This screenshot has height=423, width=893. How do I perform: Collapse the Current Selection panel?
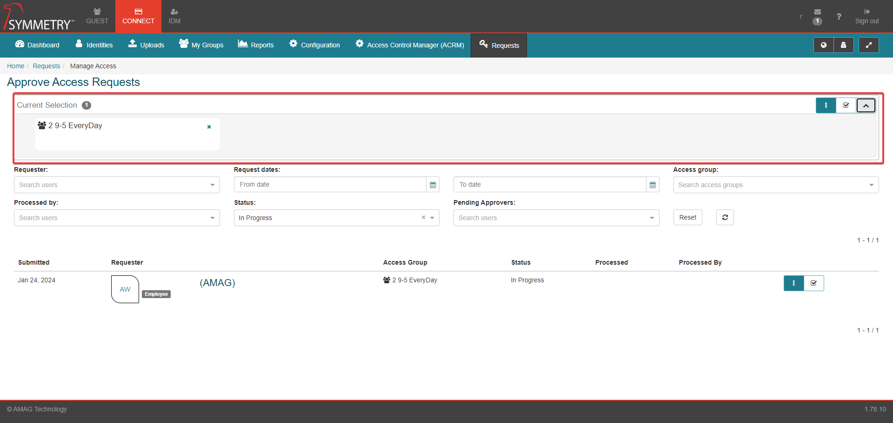pos(866,105)
